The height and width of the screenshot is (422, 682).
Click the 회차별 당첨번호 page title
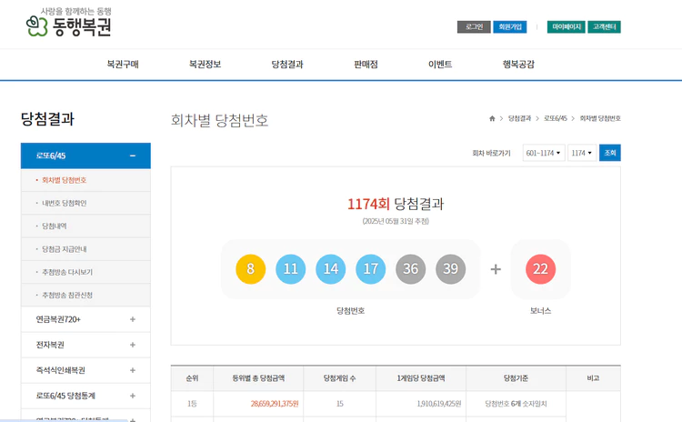coord(219,121)
